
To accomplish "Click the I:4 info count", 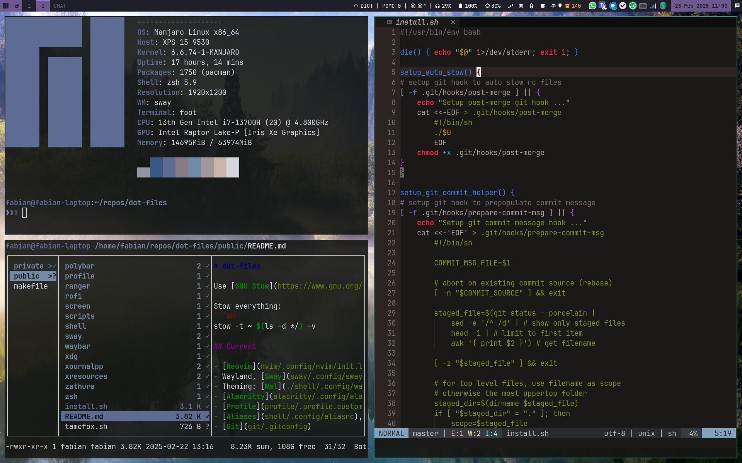I will 491,433.
